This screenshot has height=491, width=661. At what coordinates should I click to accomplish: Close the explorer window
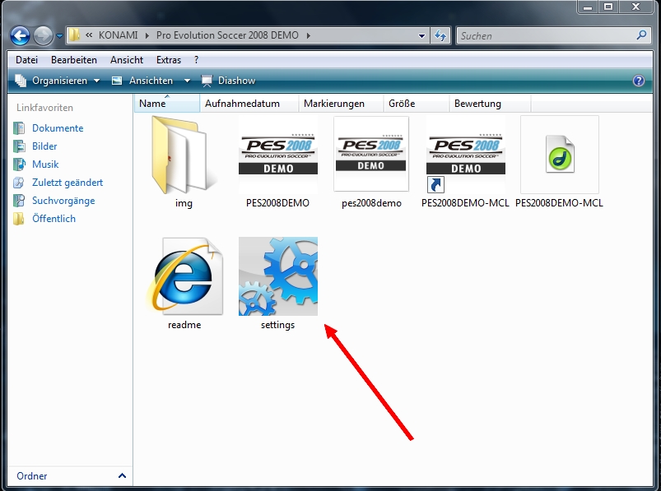(636, 7)
